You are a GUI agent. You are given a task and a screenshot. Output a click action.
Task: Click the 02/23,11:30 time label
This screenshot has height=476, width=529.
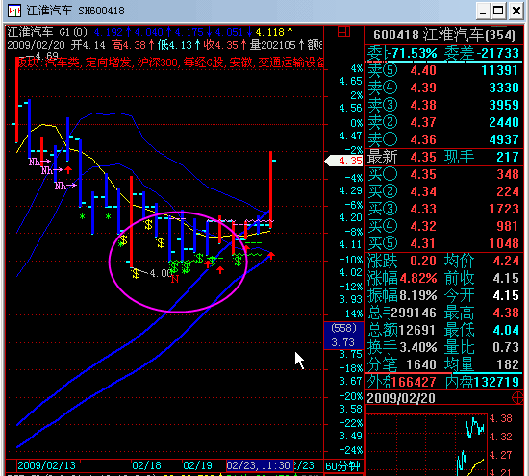(259, 465)
